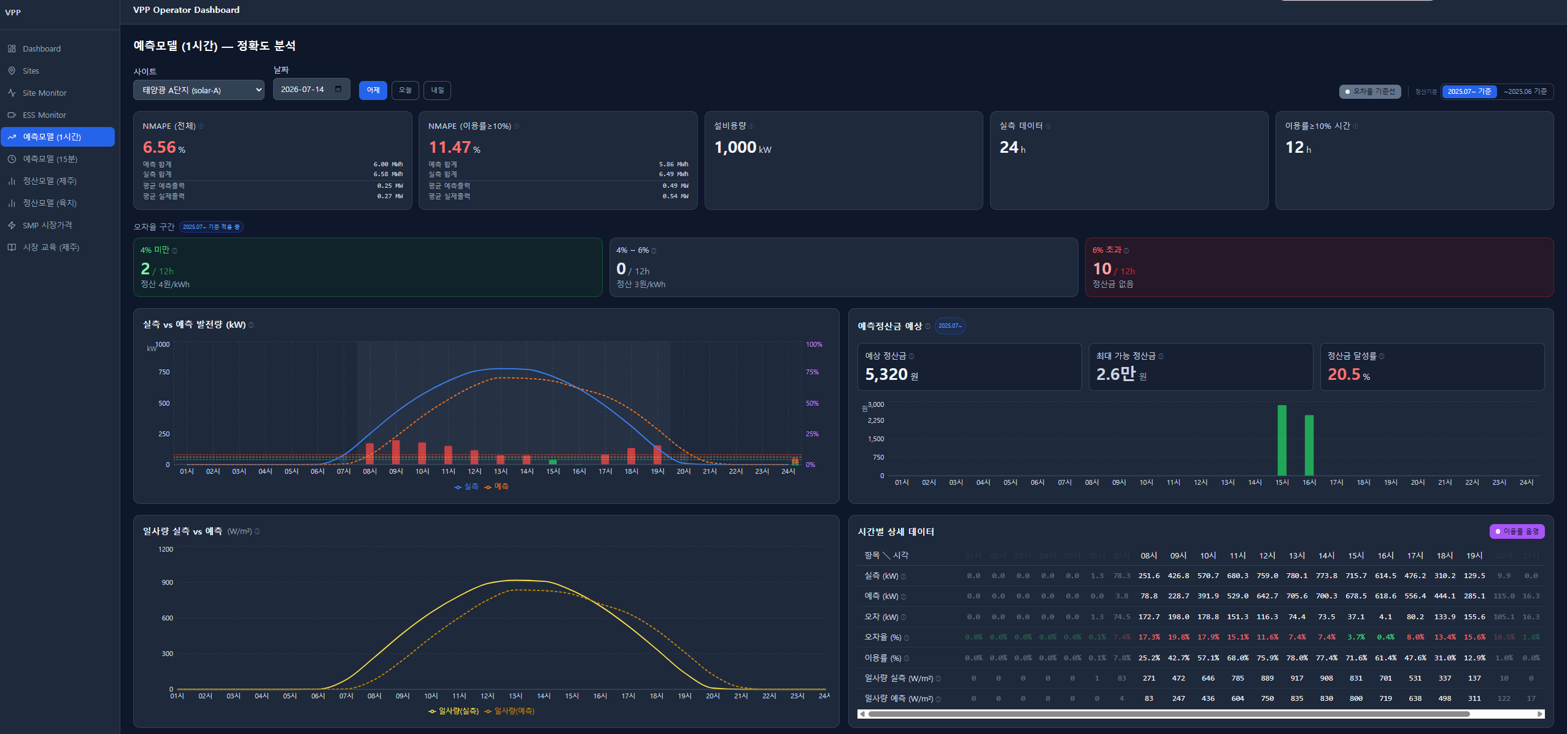Click the ESS Monitor battery icon
1567x734 pixels.
(12, 115)
